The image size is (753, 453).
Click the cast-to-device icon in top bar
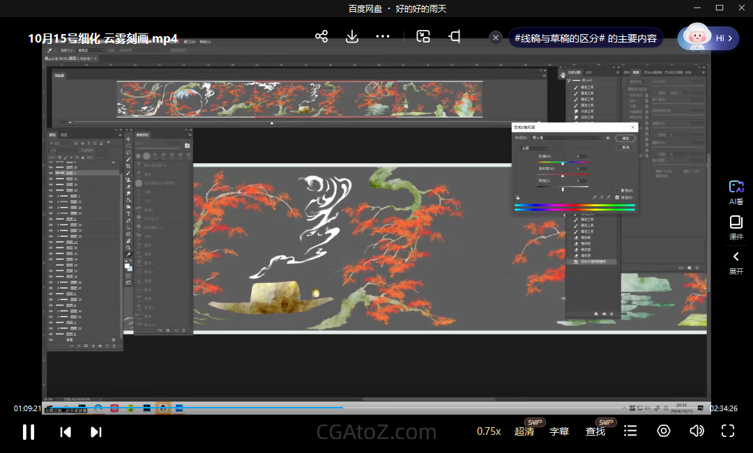(455, 37)
